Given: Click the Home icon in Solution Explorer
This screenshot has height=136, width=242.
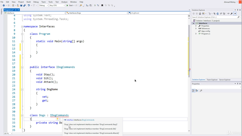Looking at the screenshot, I should point(200,14).
